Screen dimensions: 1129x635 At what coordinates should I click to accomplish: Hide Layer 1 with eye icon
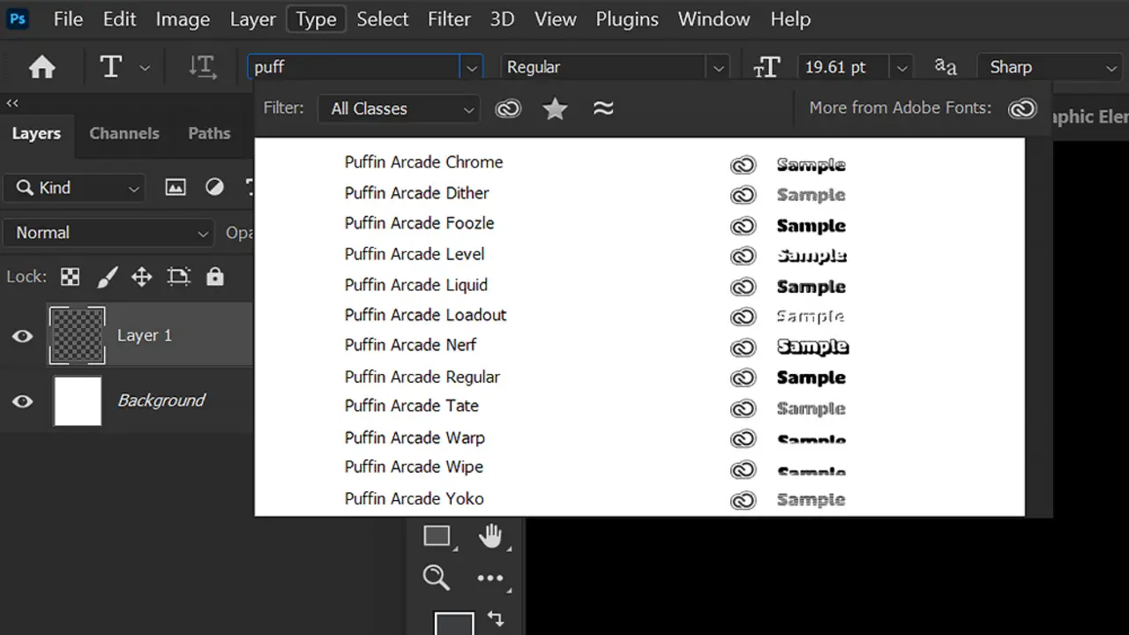[x=22, y=336]
